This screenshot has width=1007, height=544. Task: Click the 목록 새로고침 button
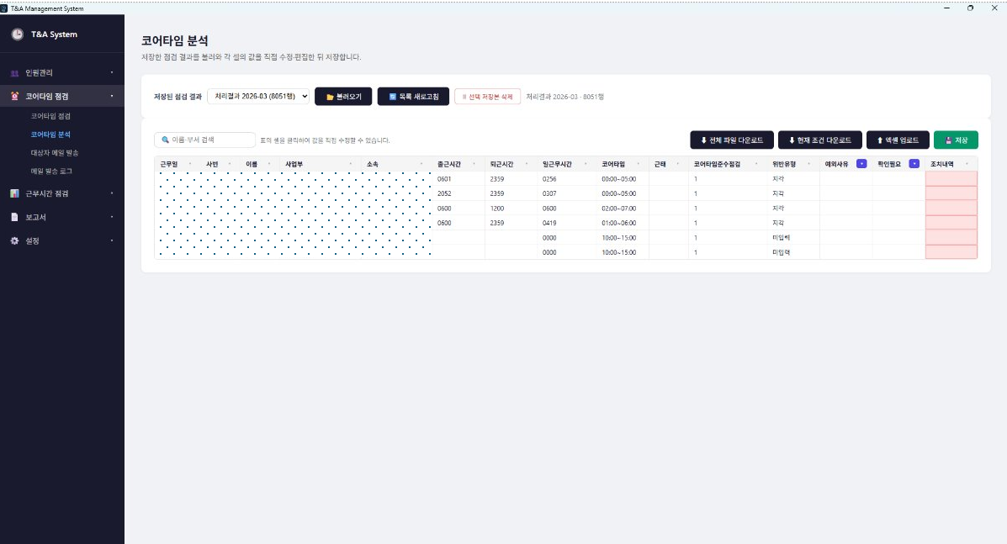[x=413, y=96]
